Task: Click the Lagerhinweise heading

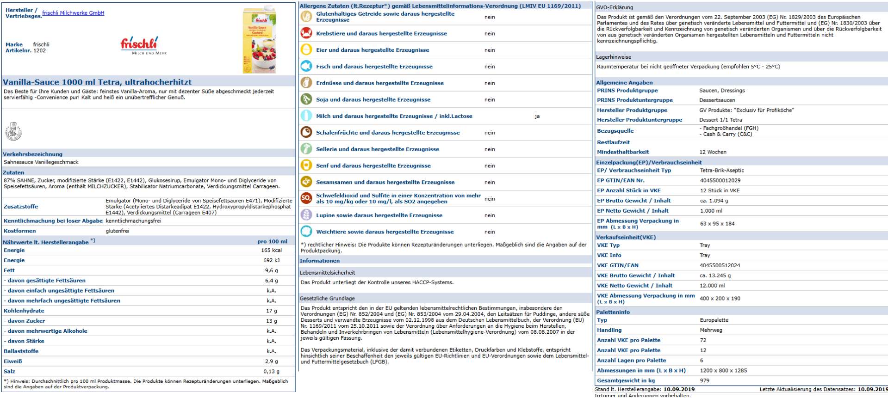Action: [614, 57]
